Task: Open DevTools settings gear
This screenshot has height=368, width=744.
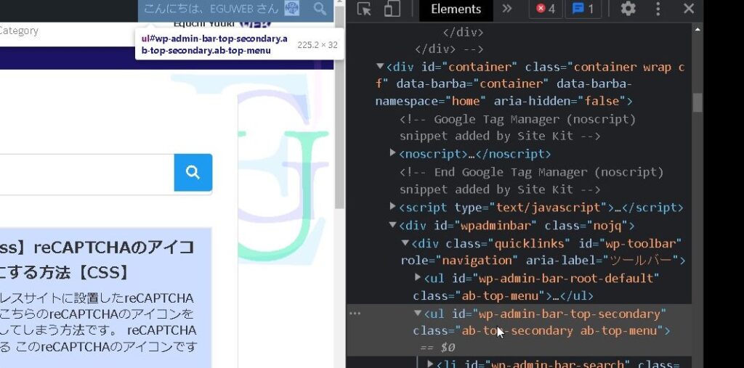Action: tap(628, 9)
